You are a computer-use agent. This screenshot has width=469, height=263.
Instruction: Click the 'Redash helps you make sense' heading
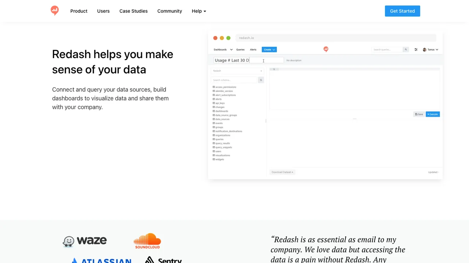112,62
